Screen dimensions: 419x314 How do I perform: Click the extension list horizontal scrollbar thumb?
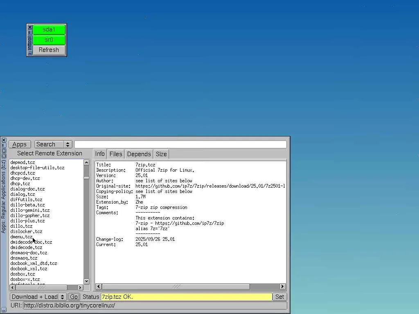(x=41, y=287)
